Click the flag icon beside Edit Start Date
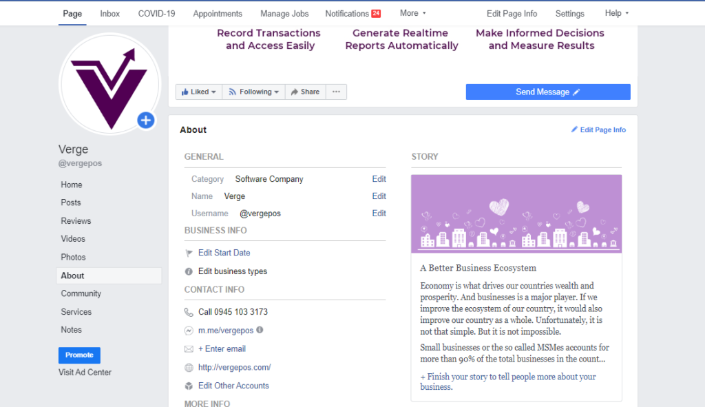The image size is (705, 407). [x=189, y=253]
